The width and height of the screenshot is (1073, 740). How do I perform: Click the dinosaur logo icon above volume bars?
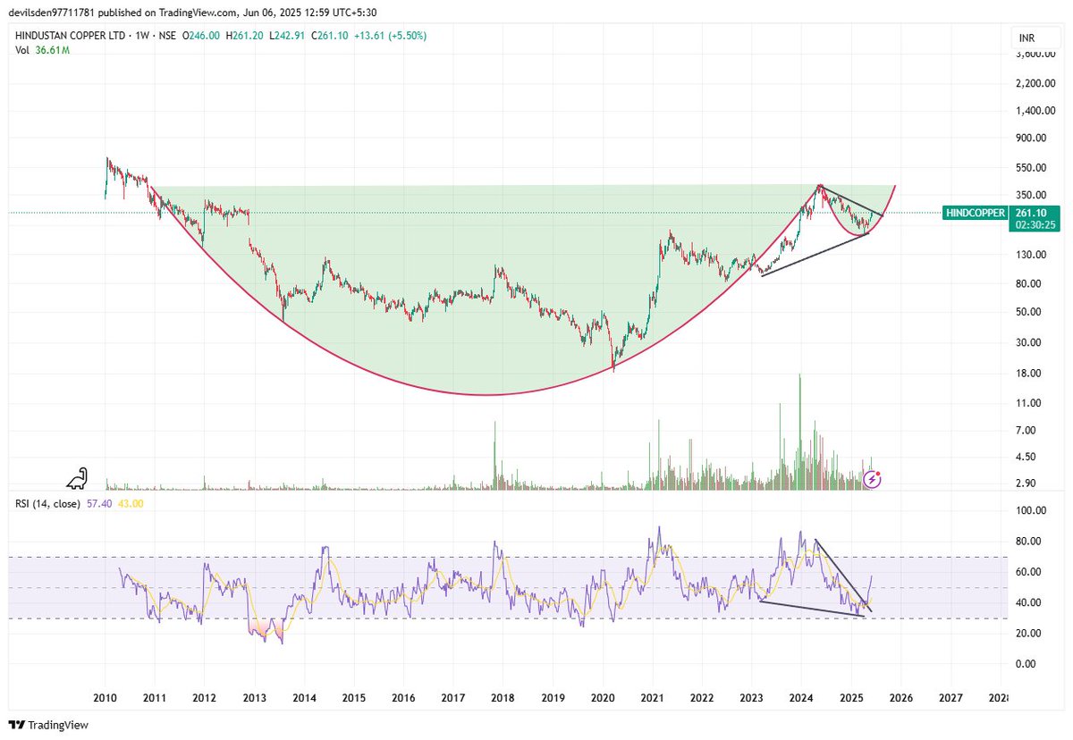tap(78, 478)
